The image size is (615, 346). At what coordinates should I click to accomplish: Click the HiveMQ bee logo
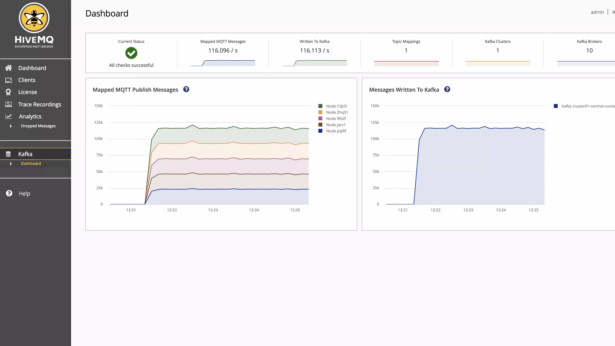34,18
